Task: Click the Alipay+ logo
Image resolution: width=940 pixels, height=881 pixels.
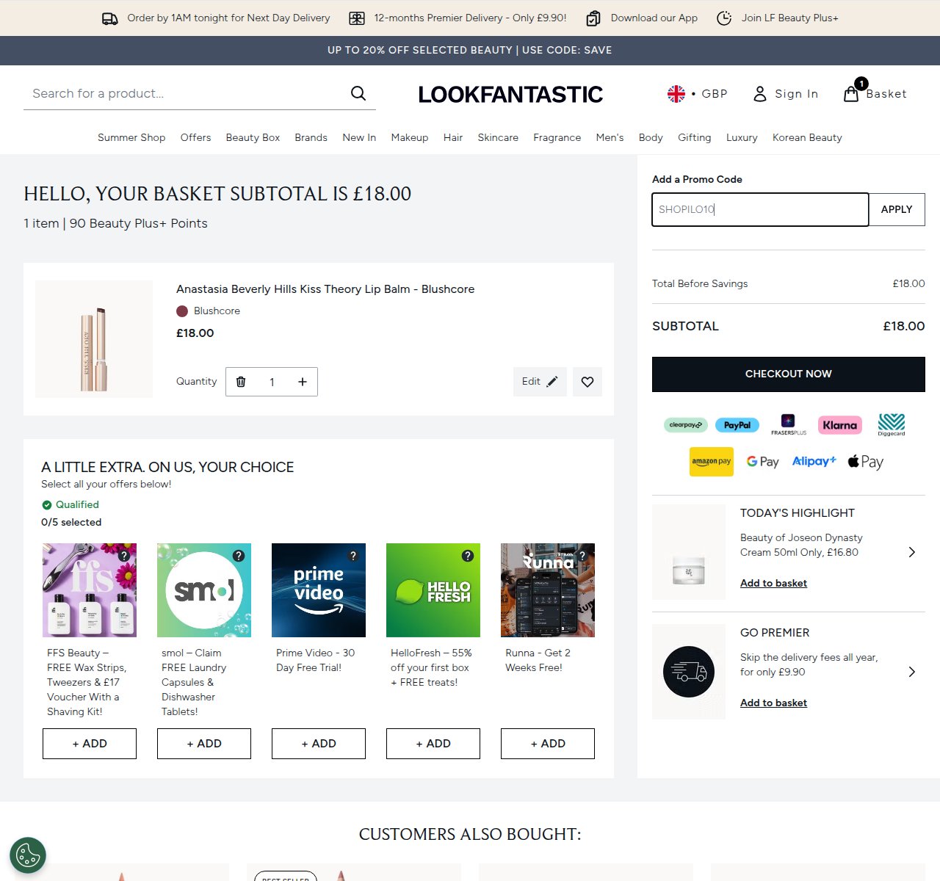Action: (x=814, y=461)
